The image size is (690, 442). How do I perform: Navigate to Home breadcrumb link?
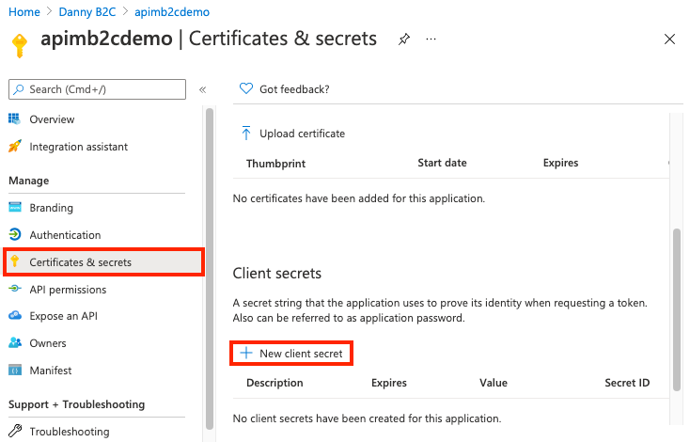[24, 12]
